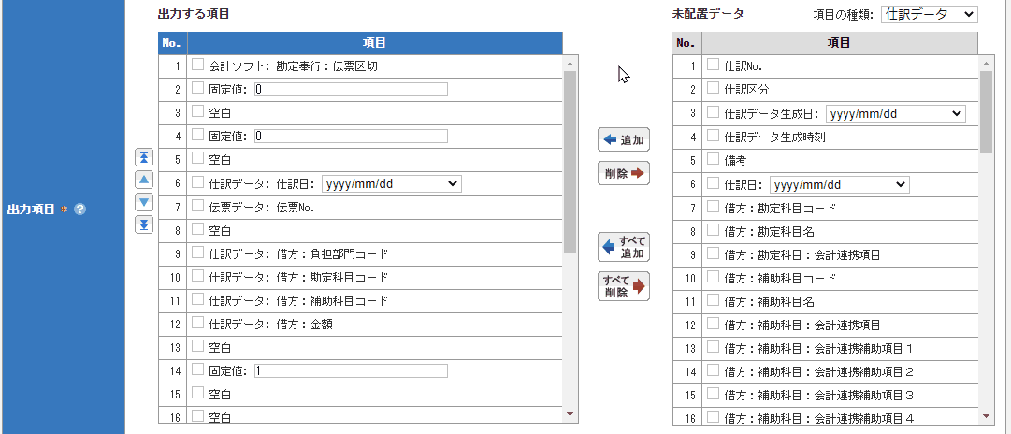Image resolution: width=1011 pixels, height=434 pixels.
Task: Click the 未配置データ list scrollbar thumb
Action: pyautogui.click(x=986, y=112)
